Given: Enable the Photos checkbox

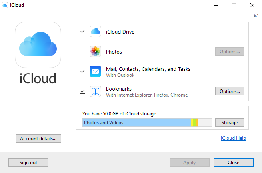Looking at the screenshot, I should pos(83,52).
